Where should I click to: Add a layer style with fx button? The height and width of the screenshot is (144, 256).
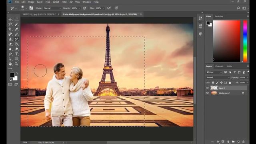[218, 142]
